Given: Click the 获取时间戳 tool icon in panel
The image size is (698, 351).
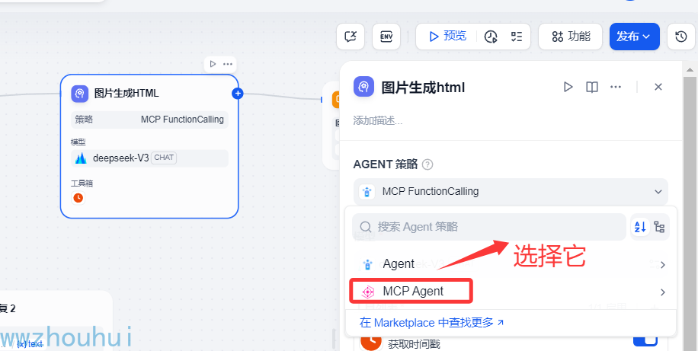Looking at the screenshot, I should pyautogui.click(x=371, y=342).
